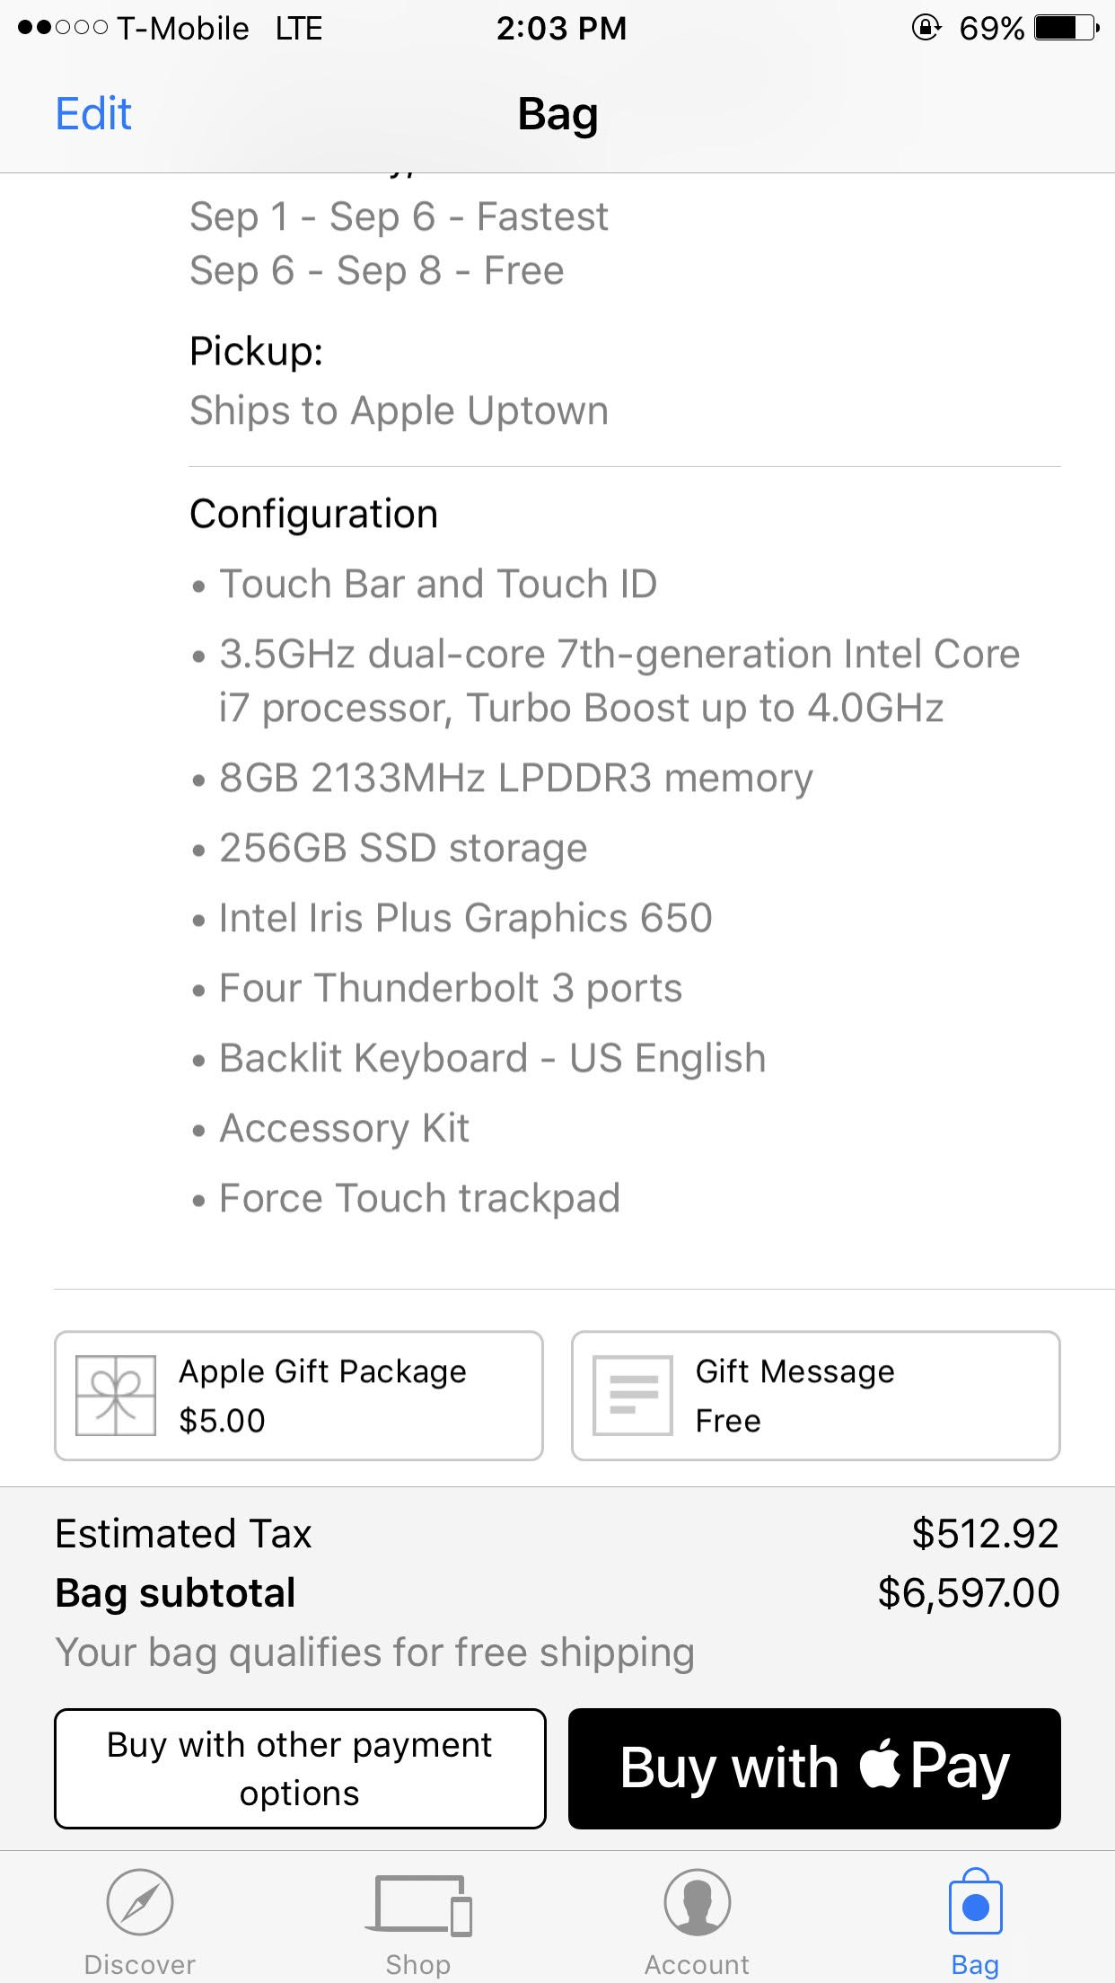Switch to the Discover tab label
Screen dimensions: 1115x1983
(139, 1964)
